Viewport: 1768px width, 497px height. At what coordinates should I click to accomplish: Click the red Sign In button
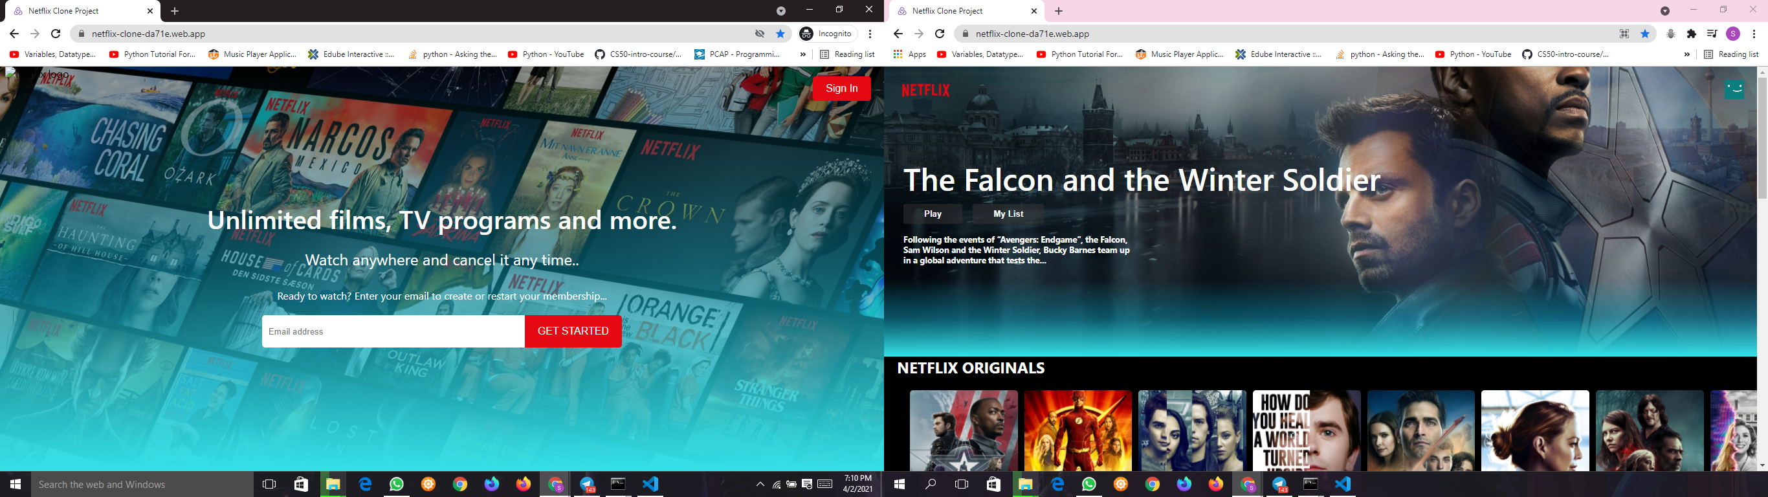841,88
